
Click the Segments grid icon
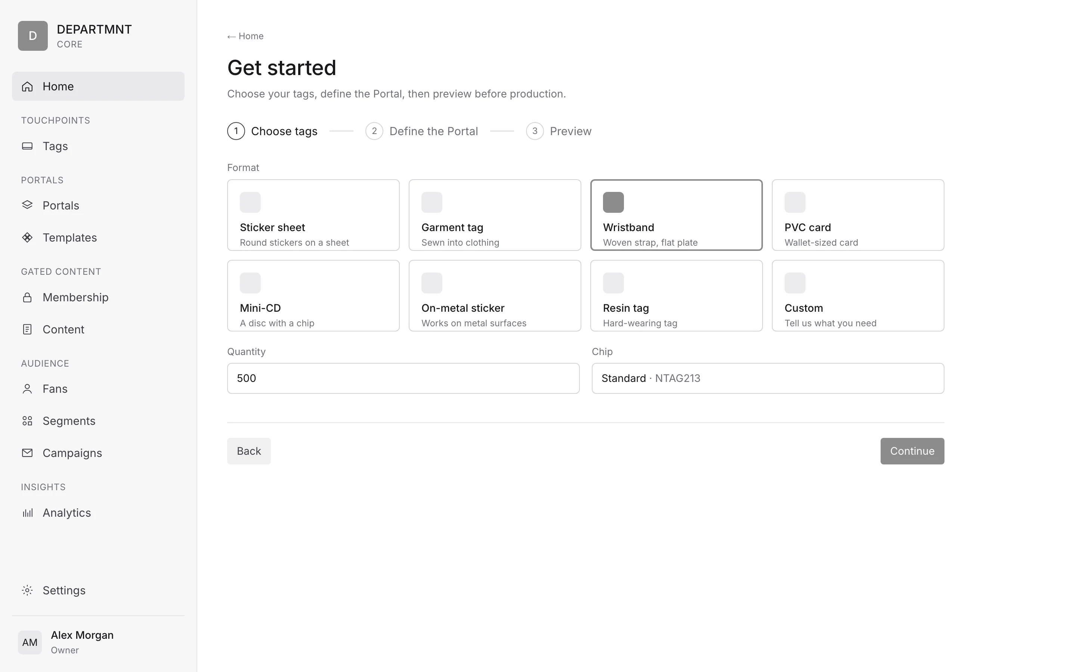tap(28, 421)
